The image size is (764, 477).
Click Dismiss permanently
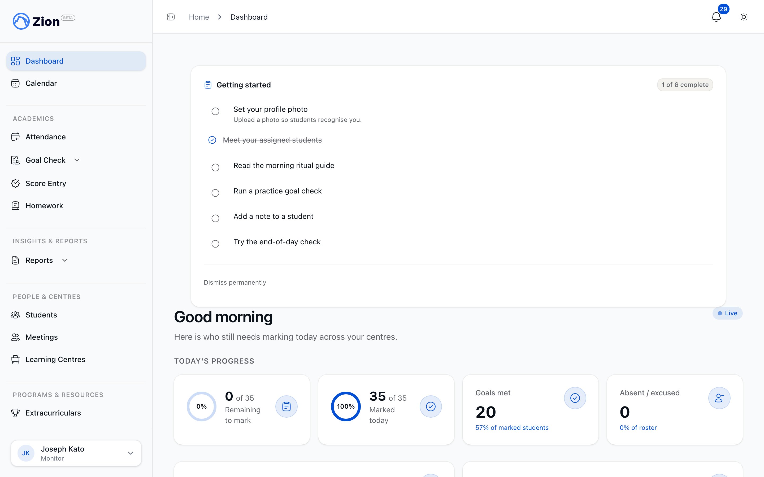click(x=235, y=282)
